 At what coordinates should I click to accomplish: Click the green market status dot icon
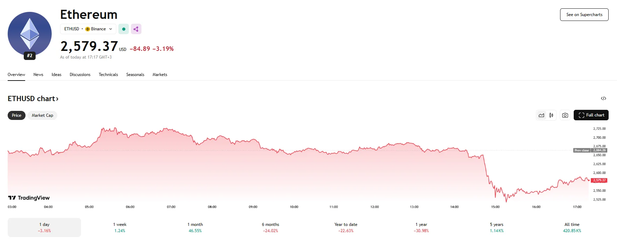tap(124, 29)
